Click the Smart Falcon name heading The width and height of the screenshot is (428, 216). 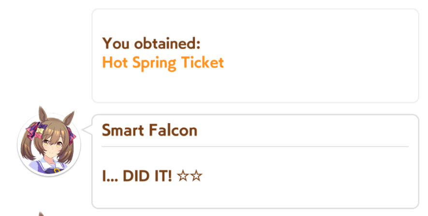[149, 130]
